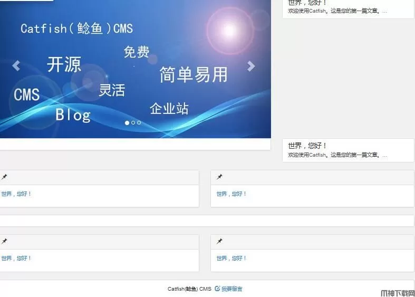The width and height of the screenshot is (415, 297).
Task: Click pin icon in upper-right panel header
Action: pos(219,177)
